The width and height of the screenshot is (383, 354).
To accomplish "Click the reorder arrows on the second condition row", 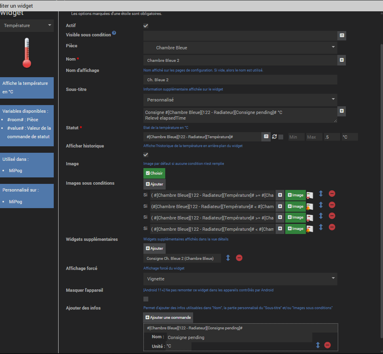I will pos(321,205).
